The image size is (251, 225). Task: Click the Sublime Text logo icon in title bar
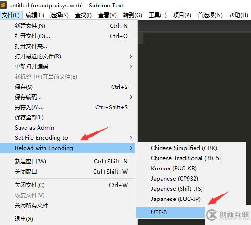(x=3, y=5)
